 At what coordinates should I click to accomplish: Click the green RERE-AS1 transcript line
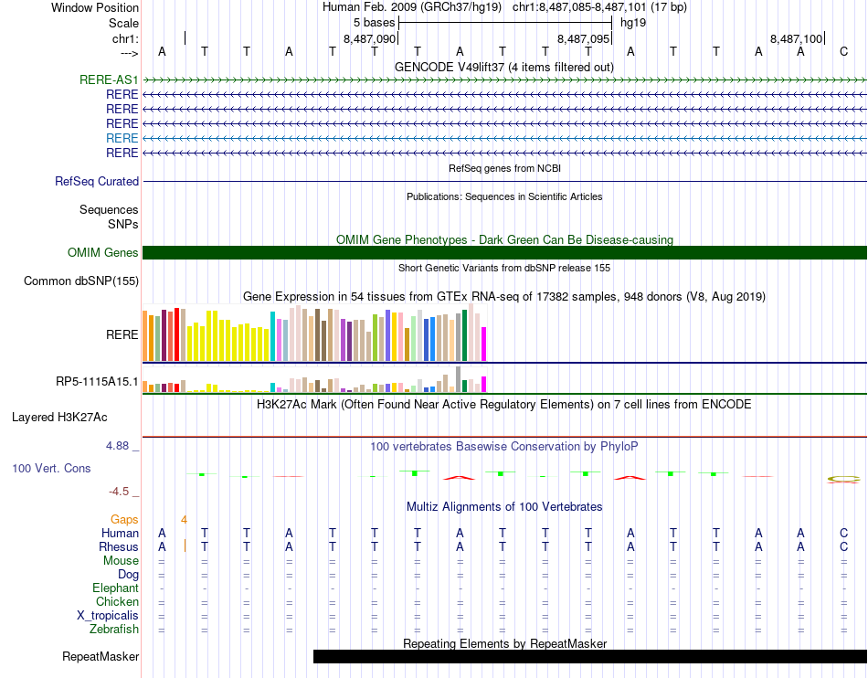click(504, 80)
